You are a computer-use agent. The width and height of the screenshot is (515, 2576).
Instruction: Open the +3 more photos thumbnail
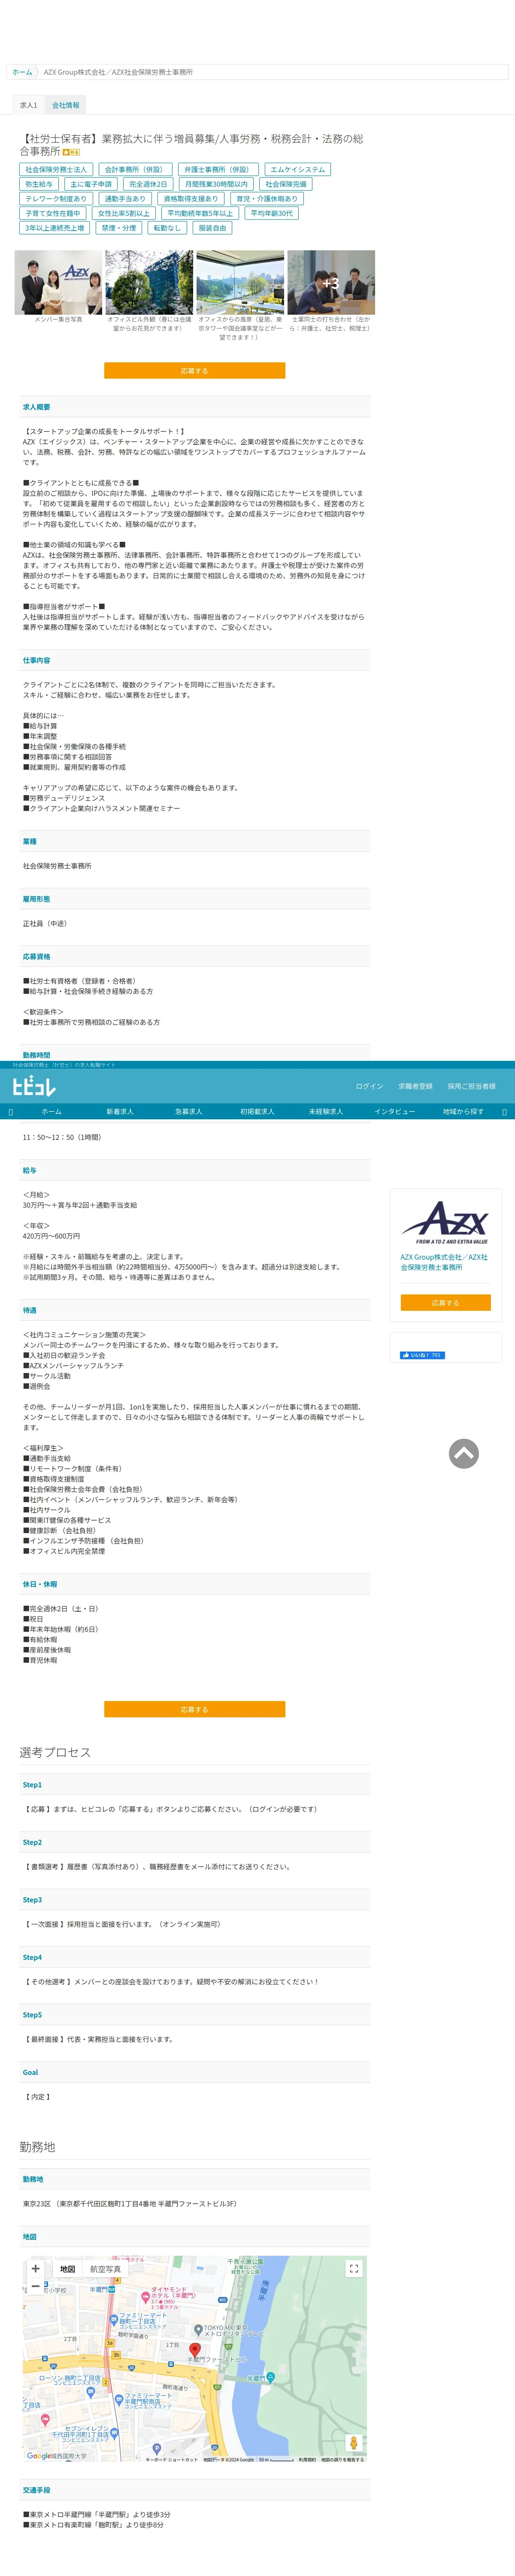point(331,282)
